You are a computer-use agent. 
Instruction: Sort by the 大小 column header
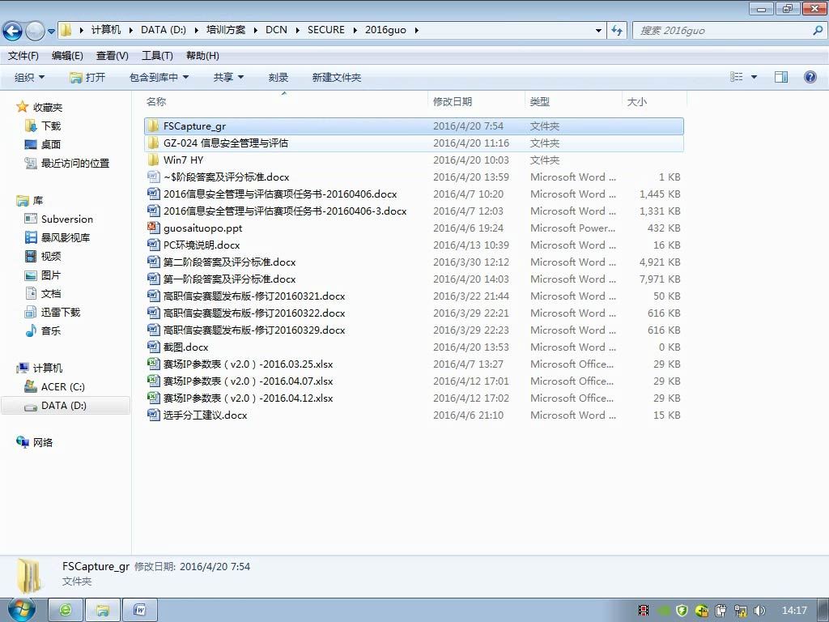click(636, 101)
